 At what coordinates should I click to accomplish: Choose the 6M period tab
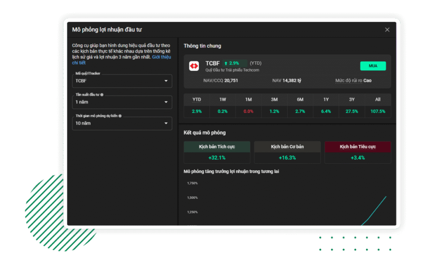click(x=300, y=99)
